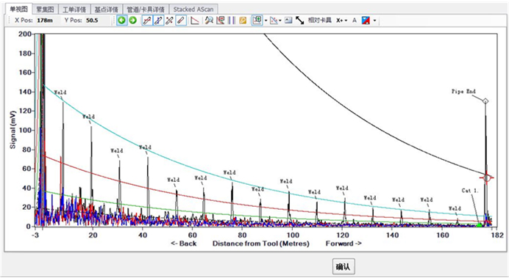The image size is (509, 278).
Task: Click the red-blue color square icon
Action: point(366,21)
